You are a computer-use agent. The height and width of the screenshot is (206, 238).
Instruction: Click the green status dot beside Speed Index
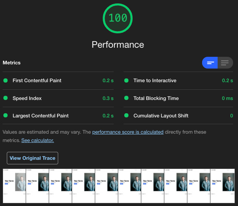tap(5, 98)
